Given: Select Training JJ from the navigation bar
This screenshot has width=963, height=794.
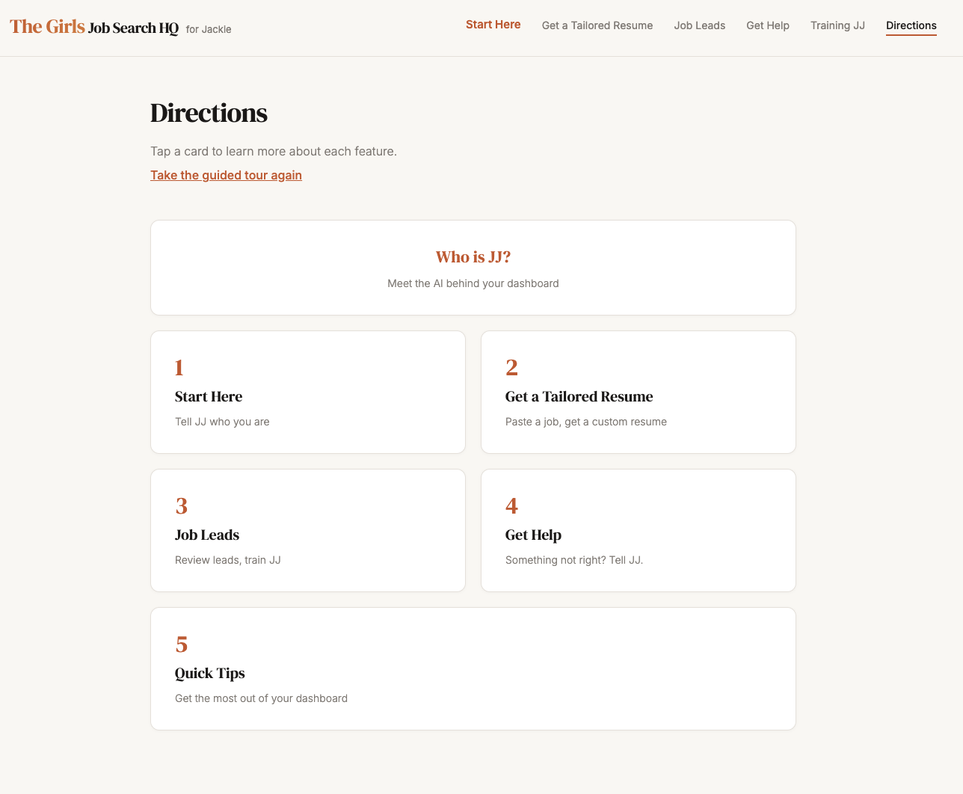Looking at the screenshot, I should (x=837, y=25).
